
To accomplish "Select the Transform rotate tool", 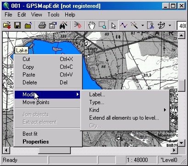I will [161, 25].
